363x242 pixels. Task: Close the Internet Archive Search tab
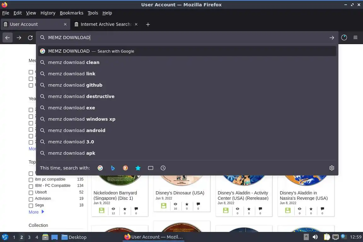coord(136,24)
